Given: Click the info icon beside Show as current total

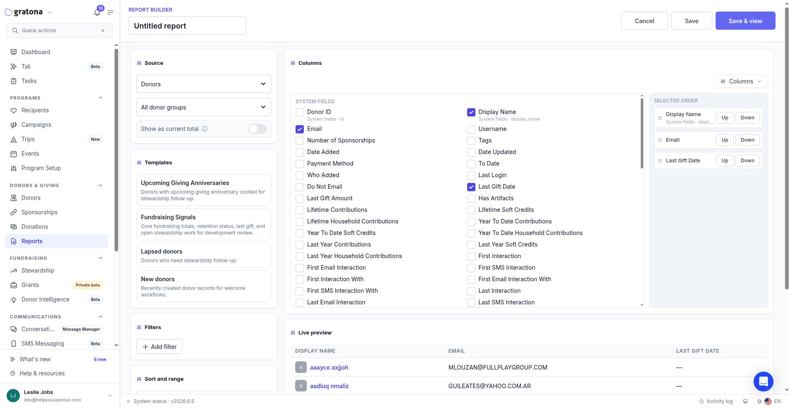Looking at the screenshot, I should coord(205,129).
